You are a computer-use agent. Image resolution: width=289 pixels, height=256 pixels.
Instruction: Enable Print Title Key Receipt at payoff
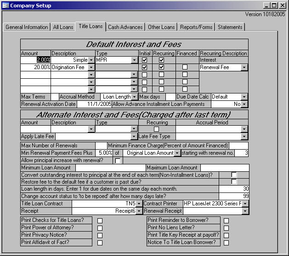tap(226, 235)
